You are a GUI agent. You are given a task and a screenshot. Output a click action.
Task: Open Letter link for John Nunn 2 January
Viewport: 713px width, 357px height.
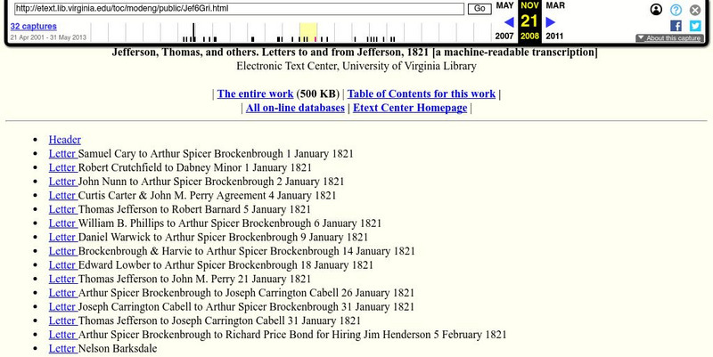(63, 182)
